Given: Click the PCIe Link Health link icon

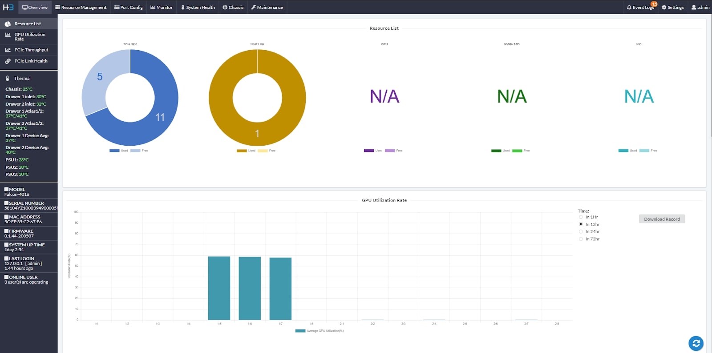Looking at the screenshot, I should [8, 61].
